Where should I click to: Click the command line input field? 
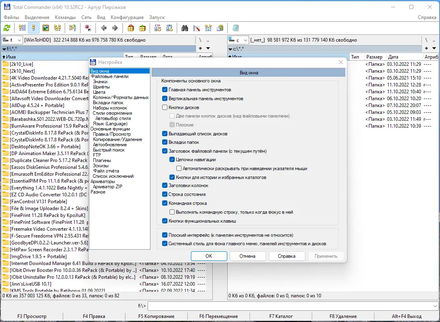tap(290, 306)
